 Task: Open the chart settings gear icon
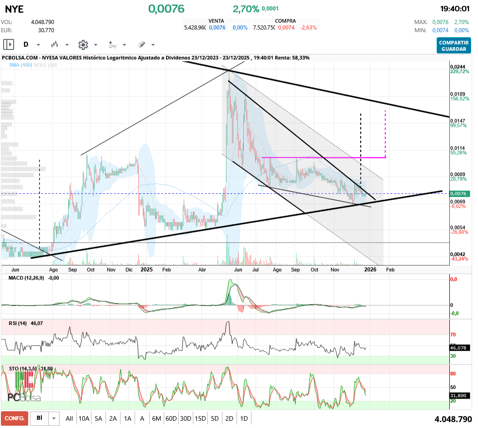[x=82, y=44]
